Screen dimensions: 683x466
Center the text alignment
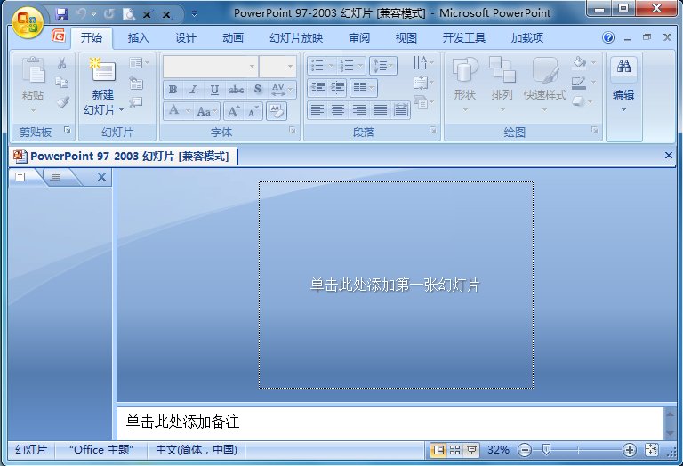[x=338, y=109]
